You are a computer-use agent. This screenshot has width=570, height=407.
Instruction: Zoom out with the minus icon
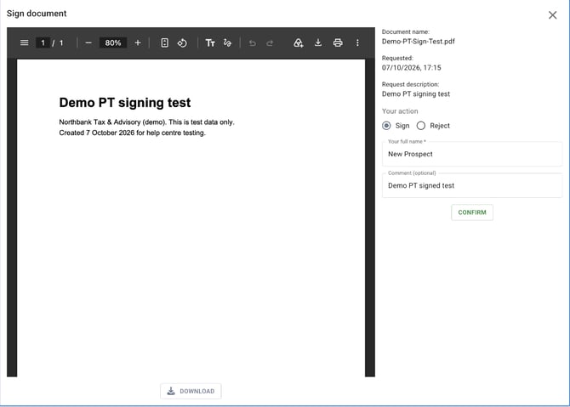pyautogui.click(x=88, y=42)
